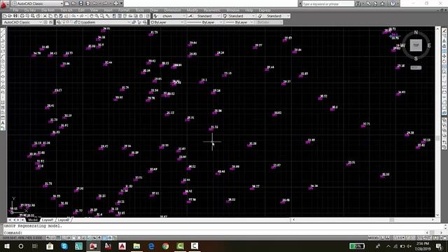Image resolution: width=448 pixels, height=252 pixels.
Task: Open the Draw menu
Action: click(154, 10)
